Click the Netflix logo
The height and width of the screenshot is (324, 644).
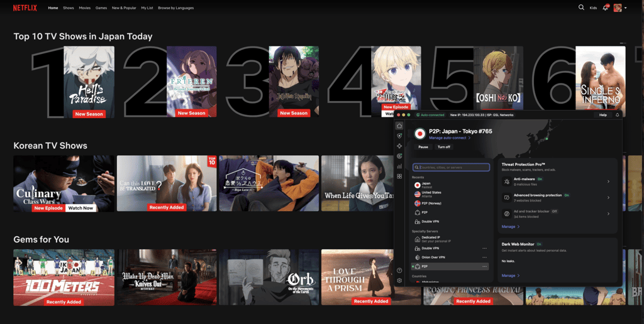pos(25,8)
